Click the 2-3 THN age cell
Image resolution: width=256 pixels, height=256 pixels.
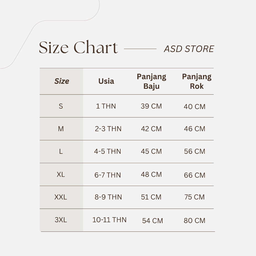108,129
